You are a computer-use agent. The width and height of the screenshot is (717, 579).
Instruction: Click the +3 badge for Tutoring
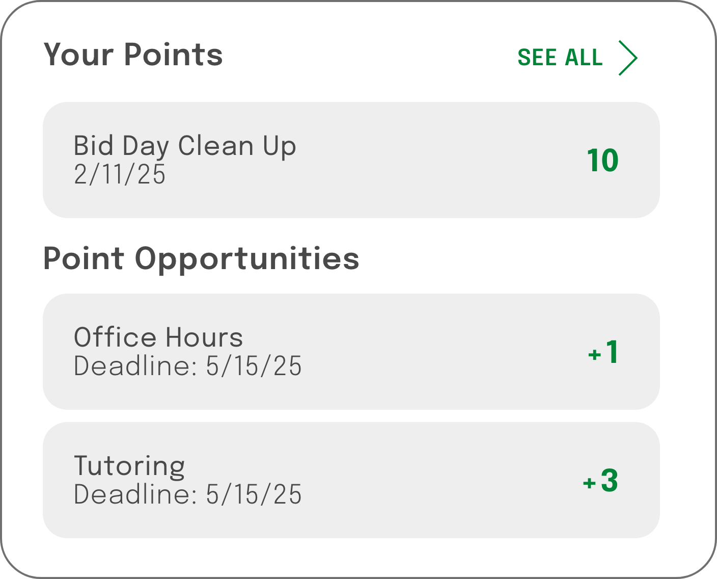(601, 481)
